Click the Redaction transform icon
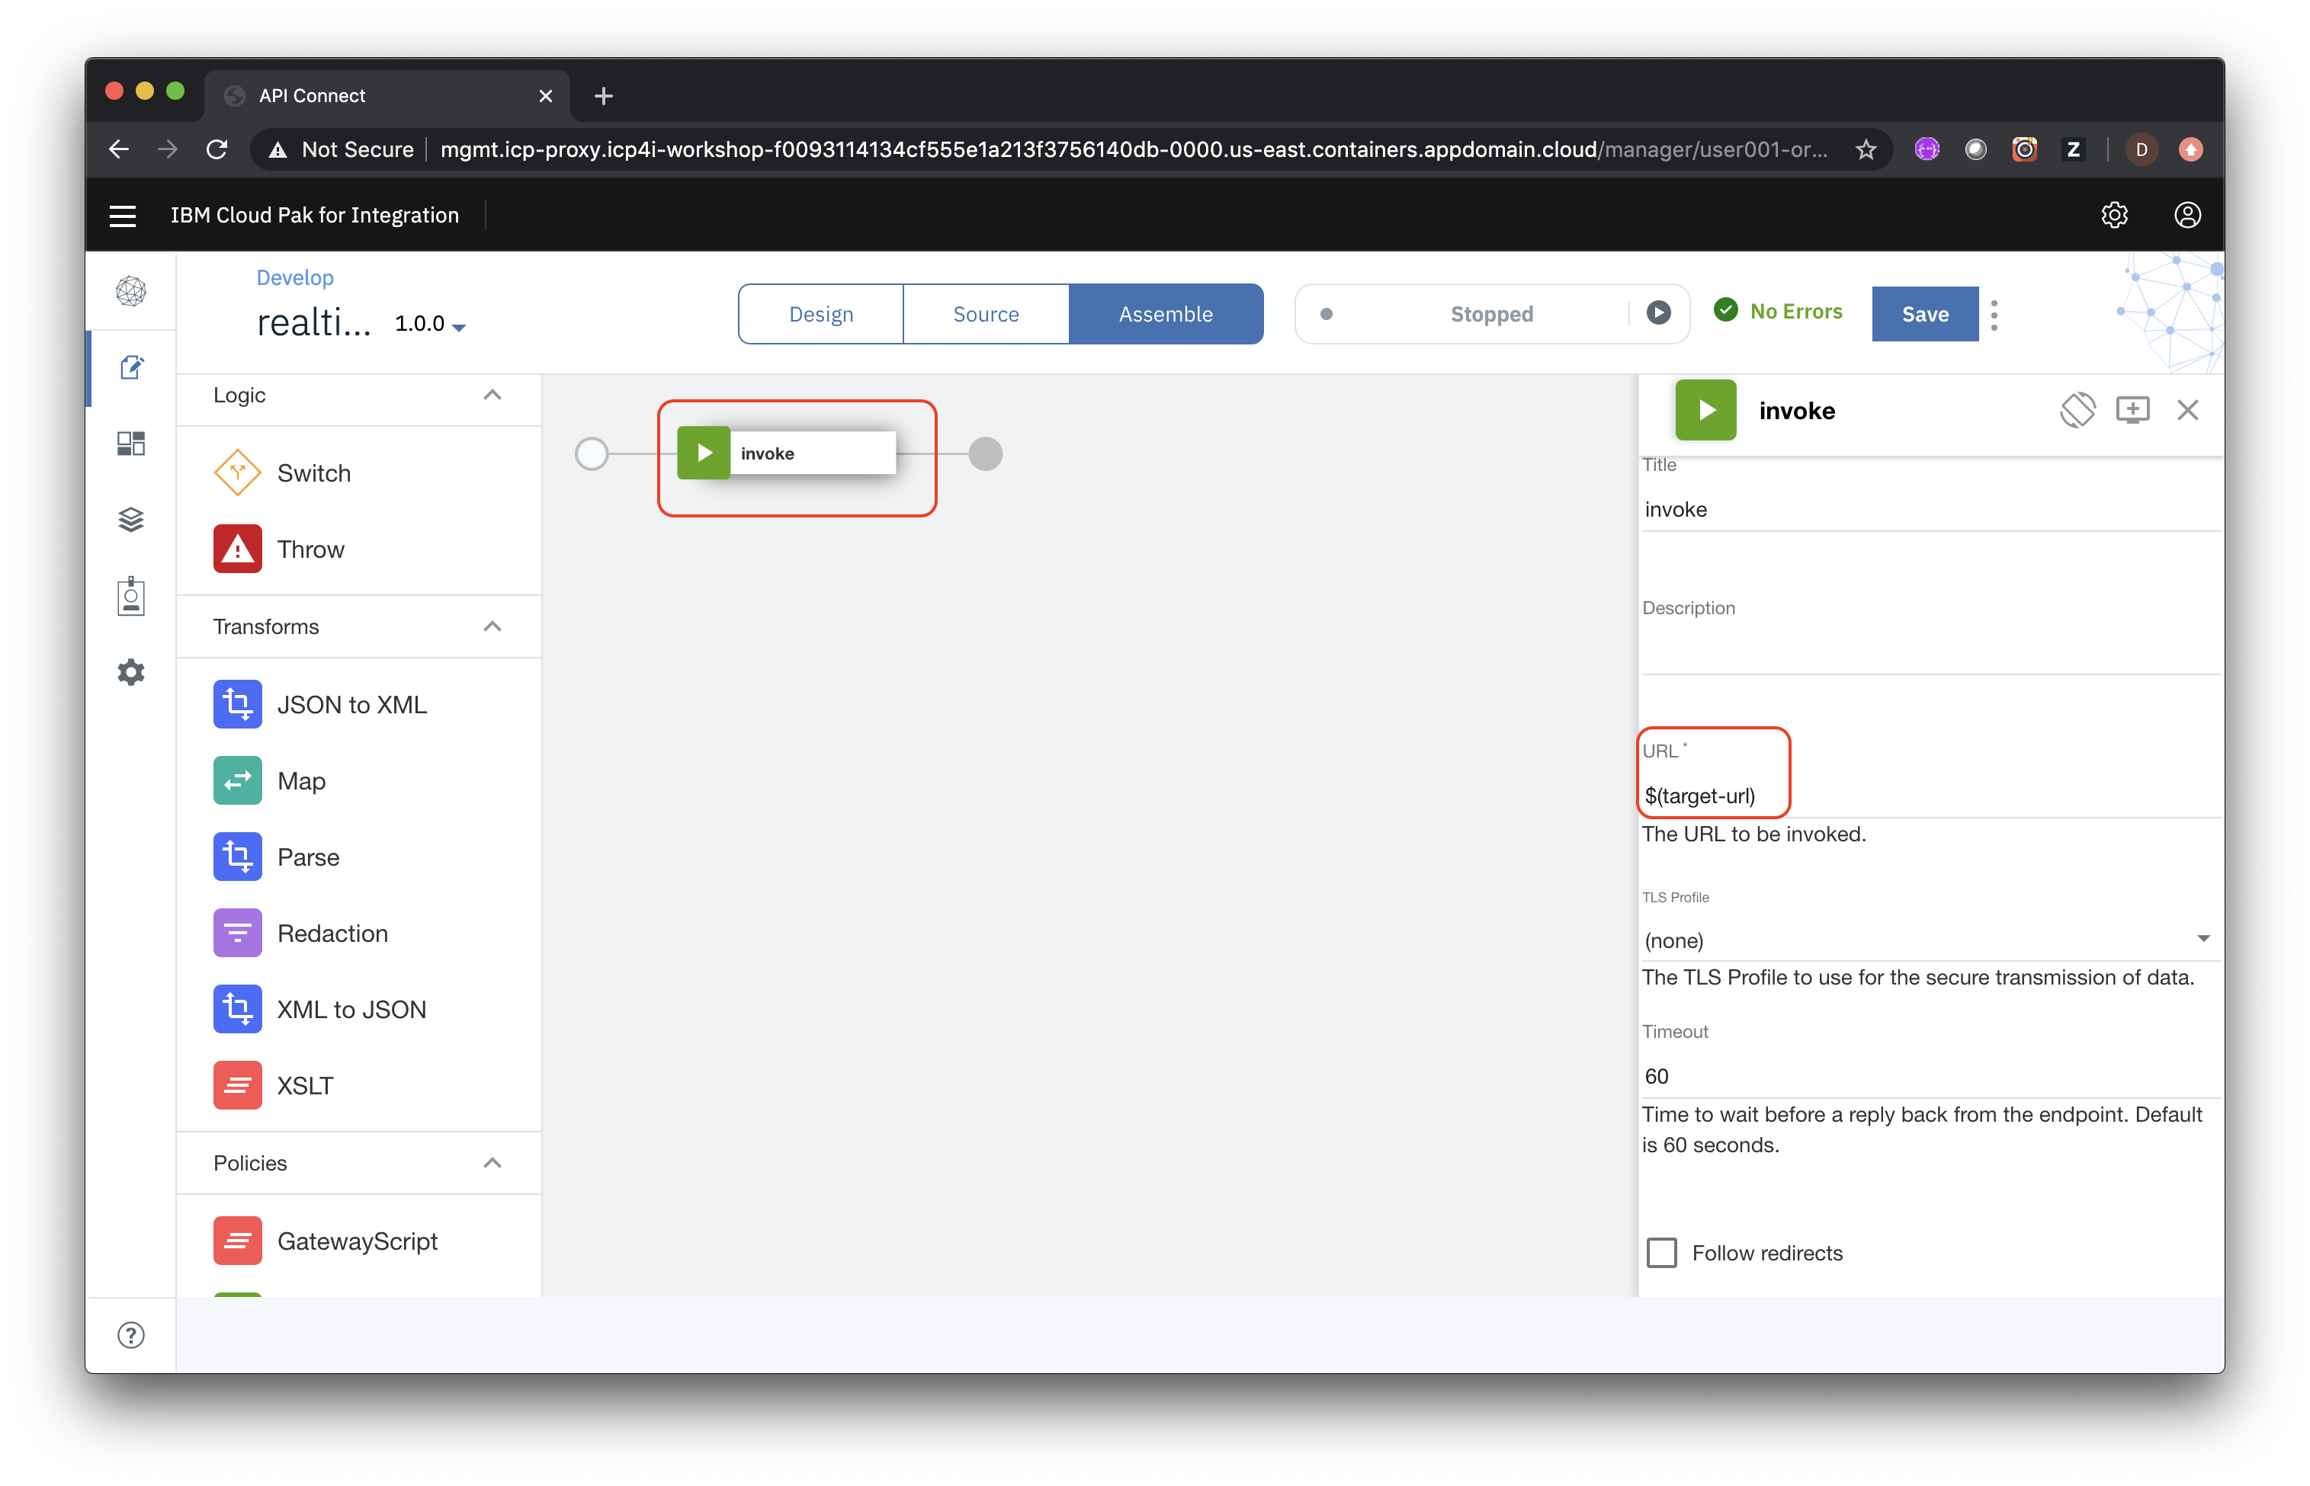Image resolution: width=2310 pixels, height=1486 pixels. point(237,932)
